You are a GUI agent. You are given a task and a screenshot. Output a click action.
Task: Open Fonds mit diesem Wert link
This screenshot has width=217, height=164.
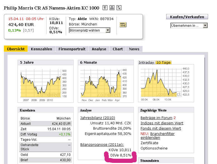coord(161,128)
